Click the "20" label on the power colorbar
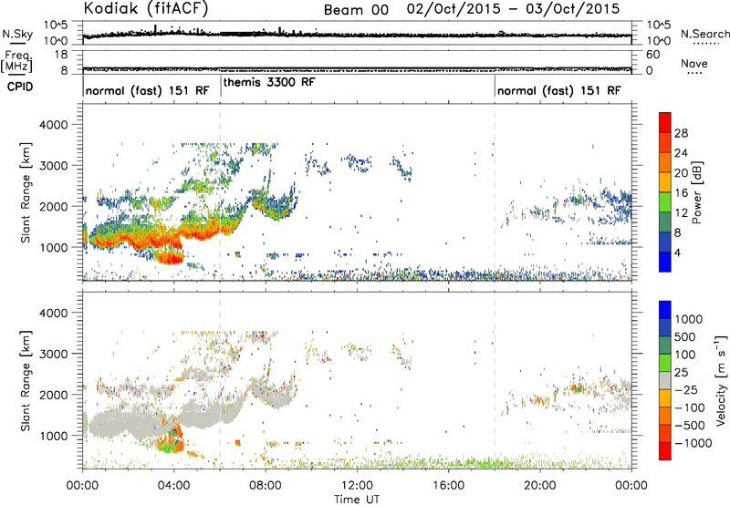Screen dimensions: 730x505 [681, 173]
